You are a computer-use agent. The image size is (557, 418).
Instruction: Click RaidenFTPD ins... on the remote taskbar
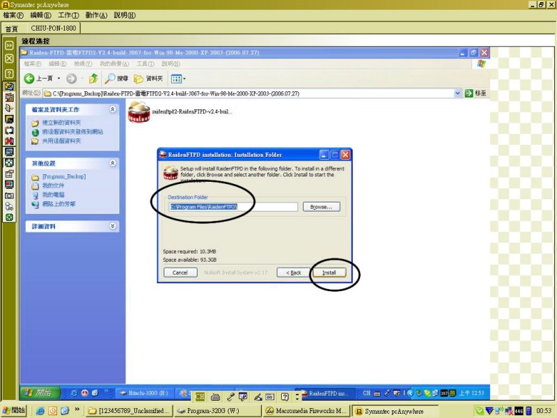(324, 393)
